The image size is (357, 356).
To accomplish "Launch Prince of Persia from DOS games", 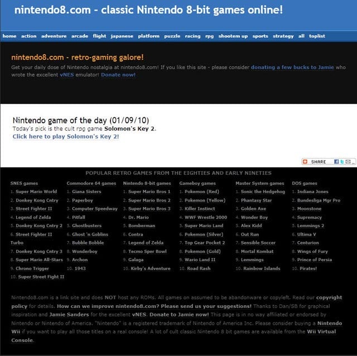I will [x=316, y=259].
